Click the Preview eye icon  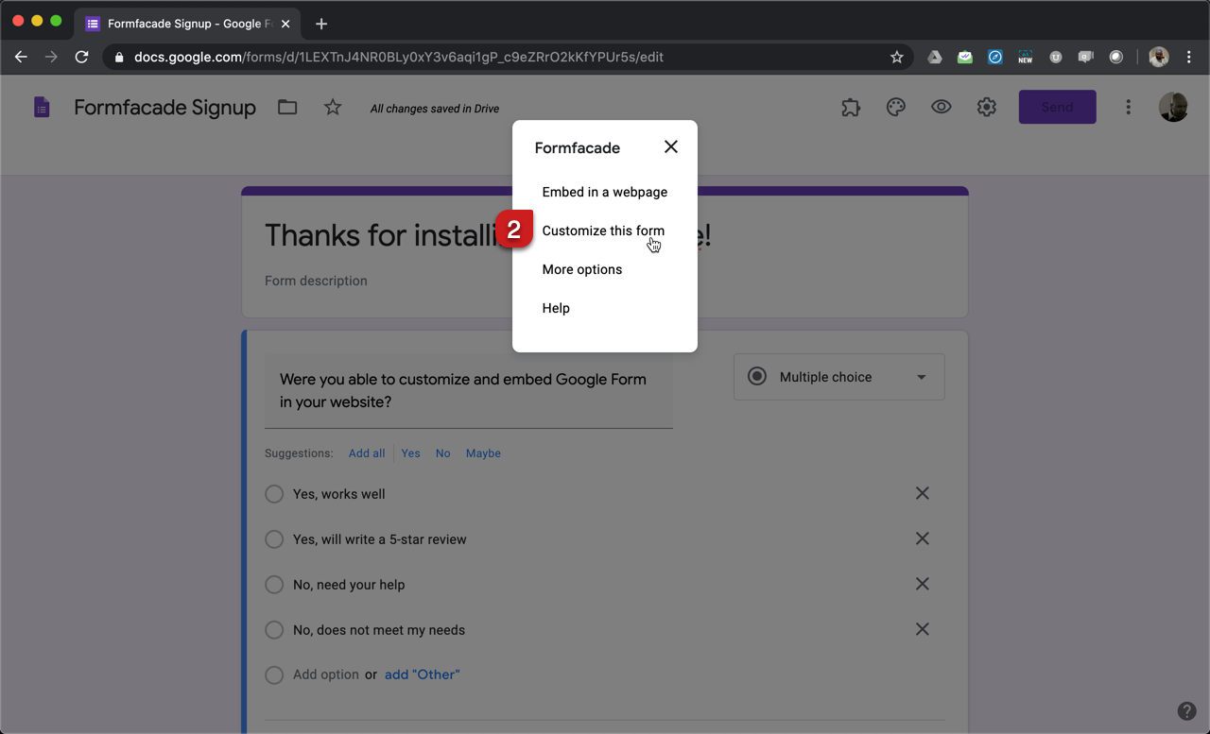tap(941, 107)
